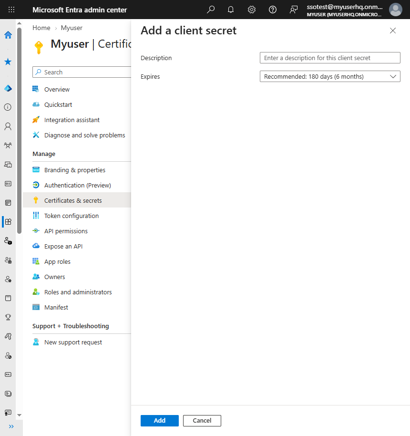
Task: Follow the Myuser breadcrumb link
Action: click(72, 28)
